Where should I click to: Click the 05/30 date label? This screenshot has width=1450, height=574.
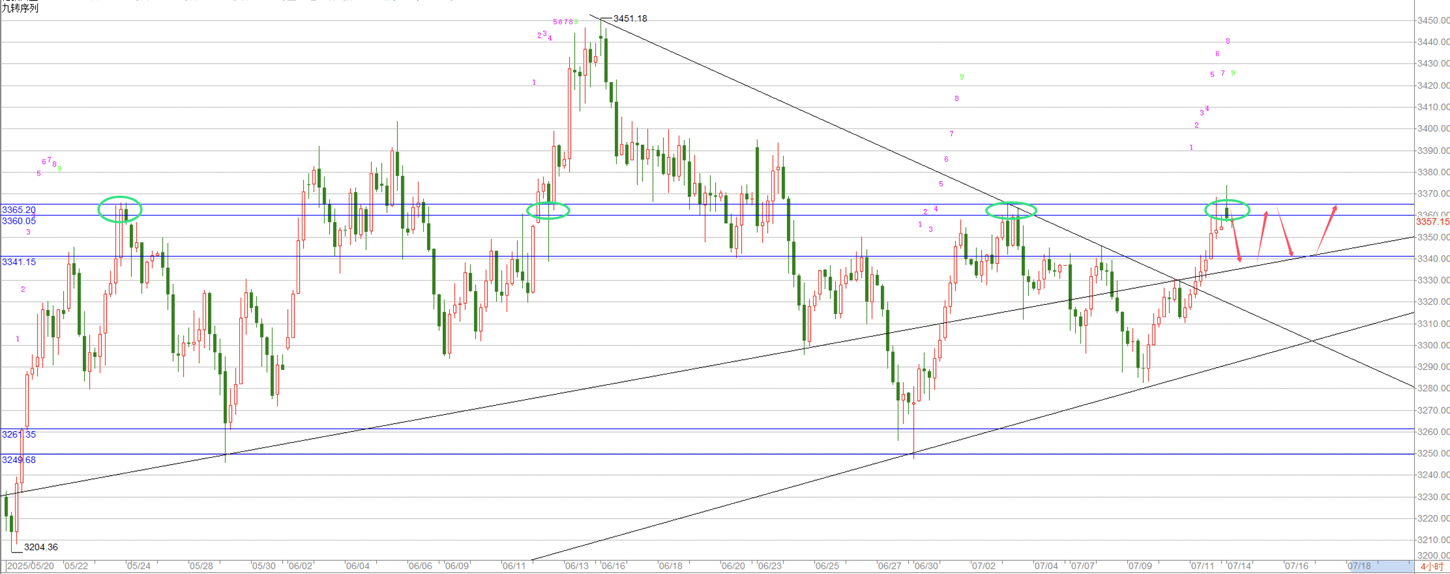click(x=264, y=566)
